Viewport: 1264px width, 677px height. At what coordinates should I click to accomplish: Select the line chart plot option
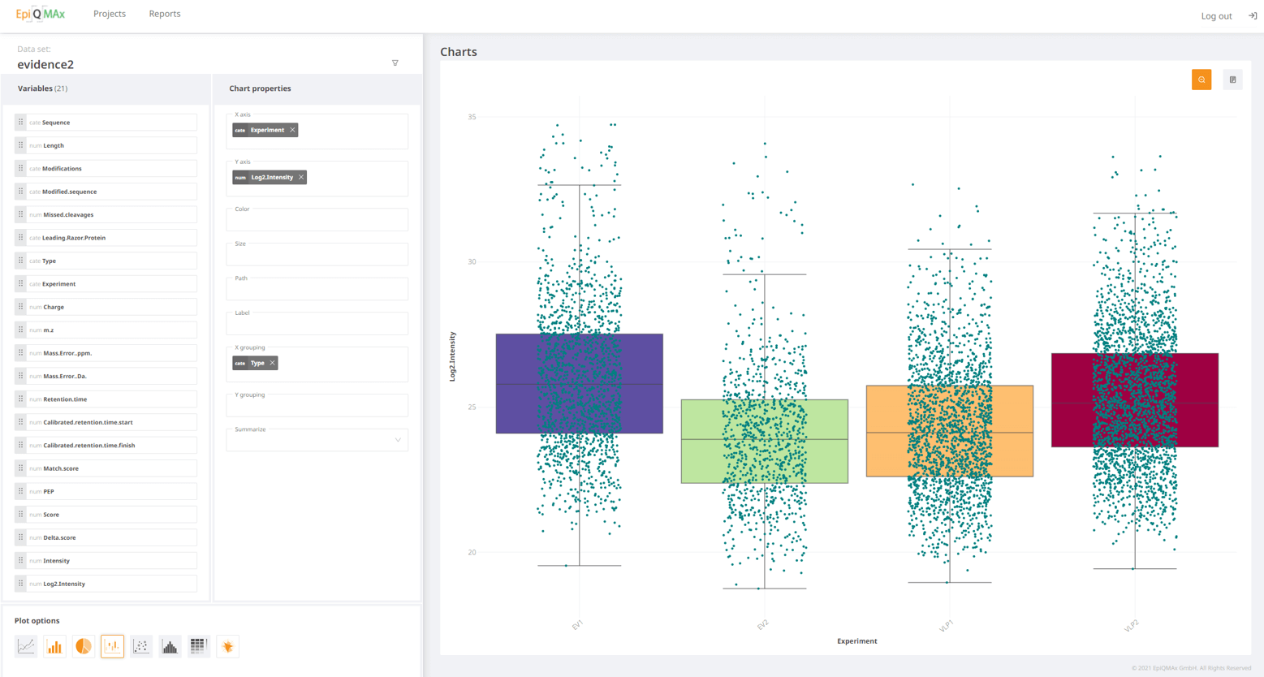point(26,646)
